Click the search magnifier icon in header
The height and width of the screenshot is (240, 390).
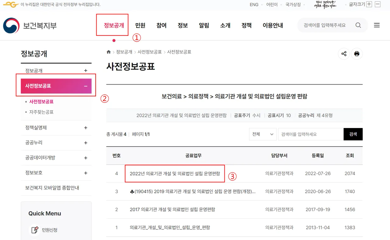[x=358, y=25]
